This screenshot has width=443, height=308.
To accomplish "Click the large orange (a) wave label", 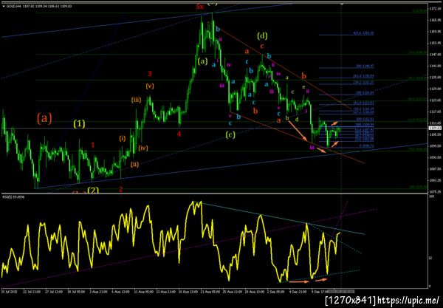I will [44, 118].
